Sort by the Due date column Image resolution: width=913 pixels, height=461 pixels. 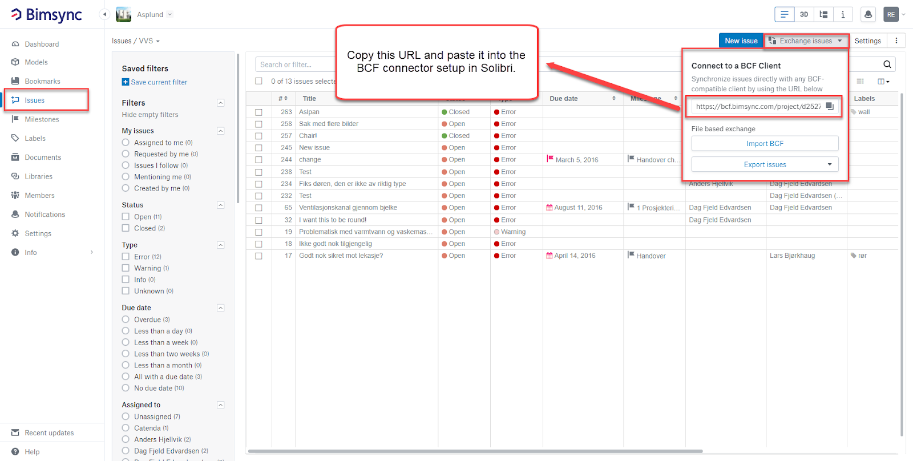[x=583, y=99]
